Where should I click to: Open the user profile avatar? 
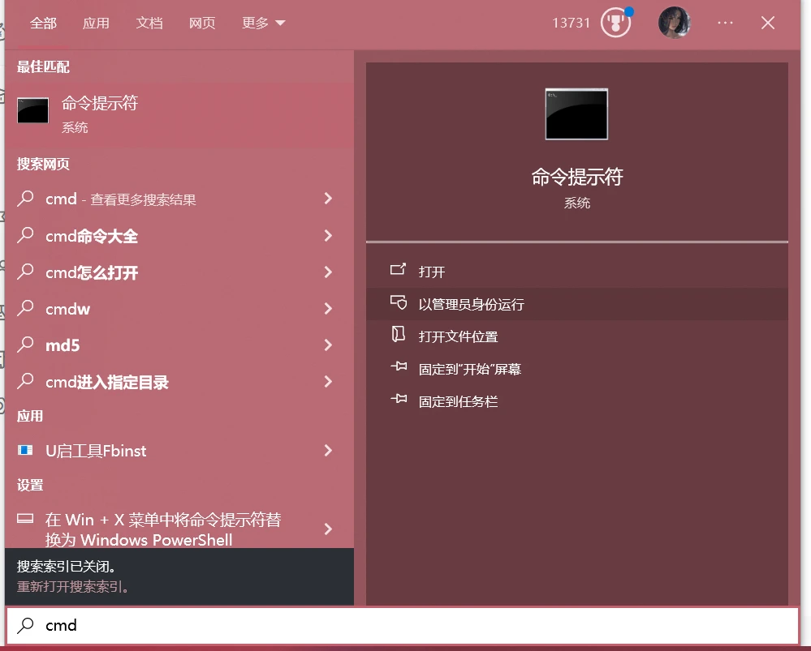[675, 23]
